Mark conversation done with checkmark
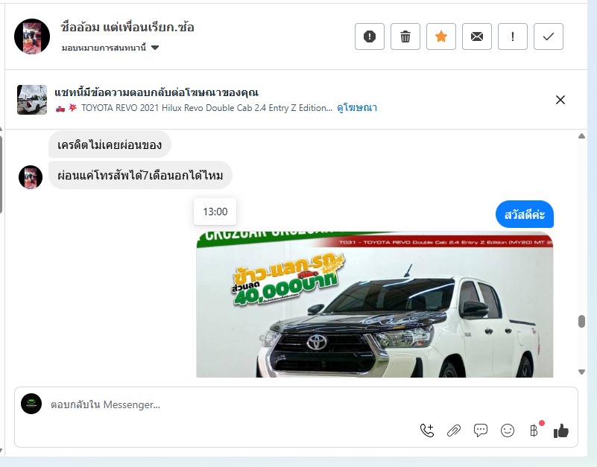This screenshot has height=467, width=597. pos(549,36)
